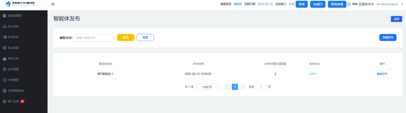Expand the 推广返佣 submenu

tap(43, 101)
